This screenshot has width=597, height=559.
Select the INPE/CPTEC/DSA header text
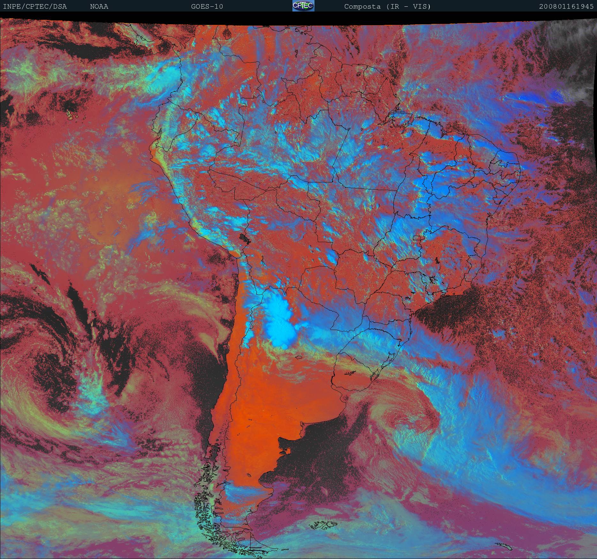35,6
